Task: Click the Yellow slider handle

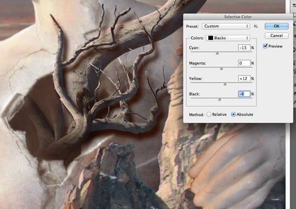Action: [x=225, y=84]
